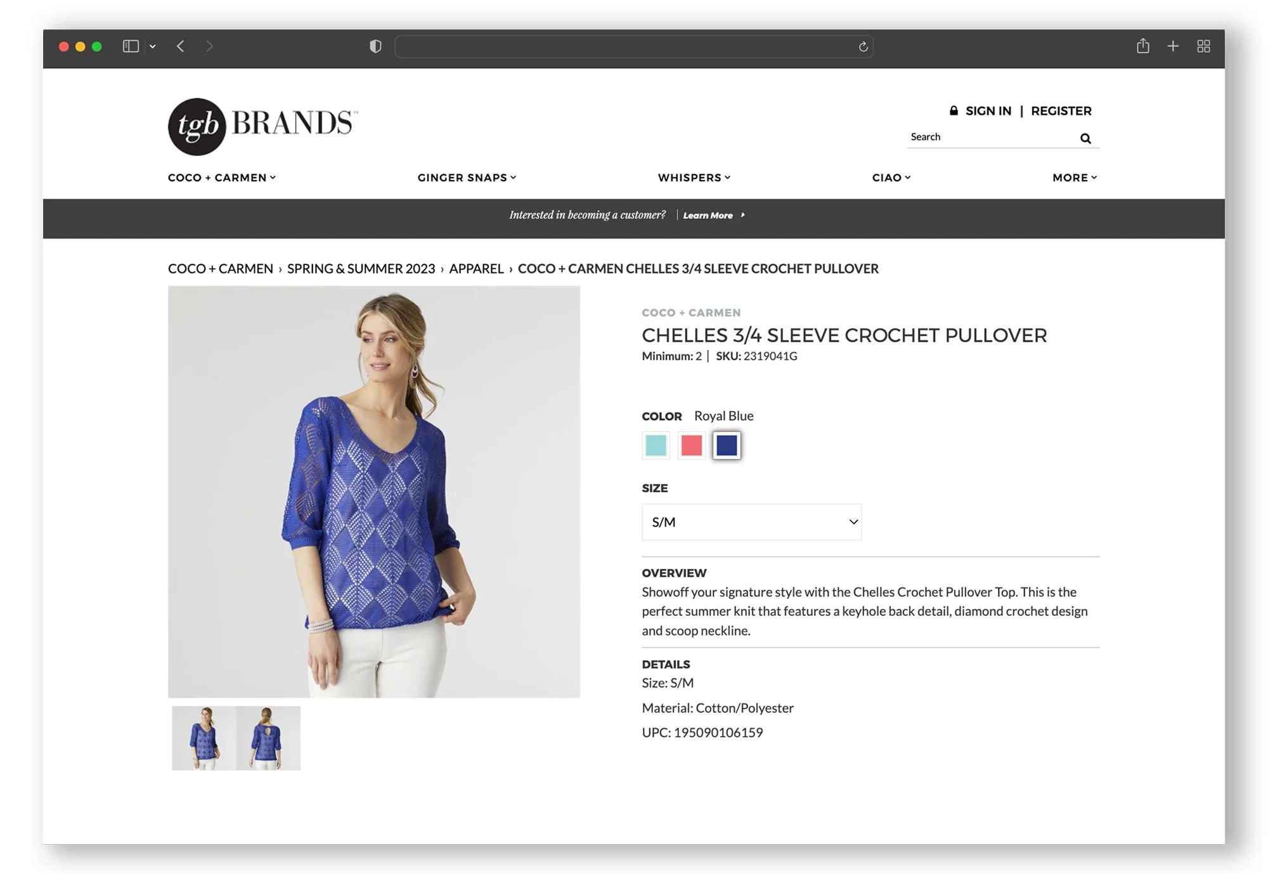
Task: Open the Ginger Snaps menu
Action: point(467,178)
